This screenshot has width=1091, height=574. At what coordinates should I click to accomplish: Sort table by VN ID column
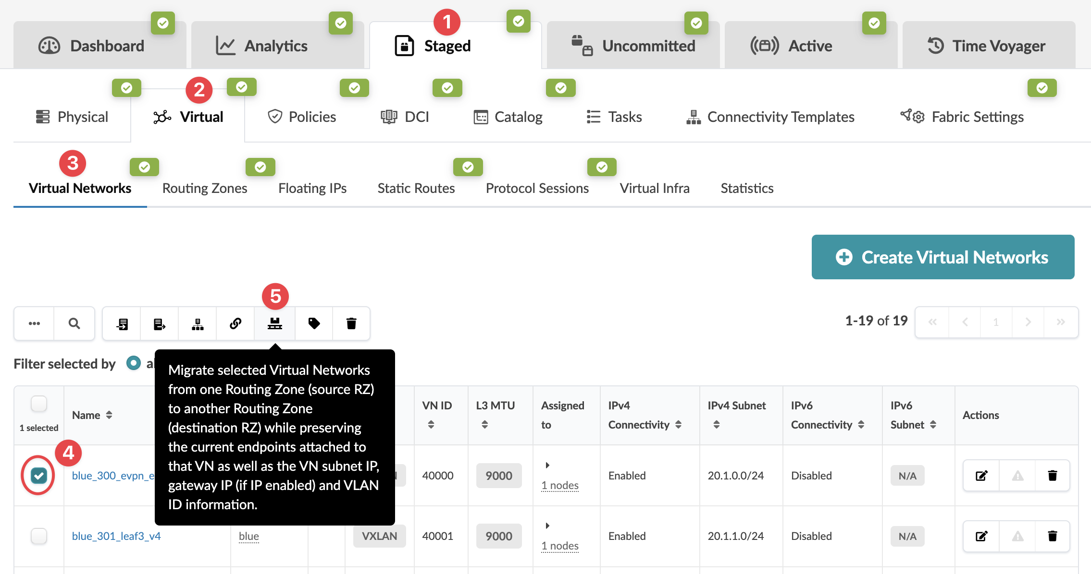431,424
